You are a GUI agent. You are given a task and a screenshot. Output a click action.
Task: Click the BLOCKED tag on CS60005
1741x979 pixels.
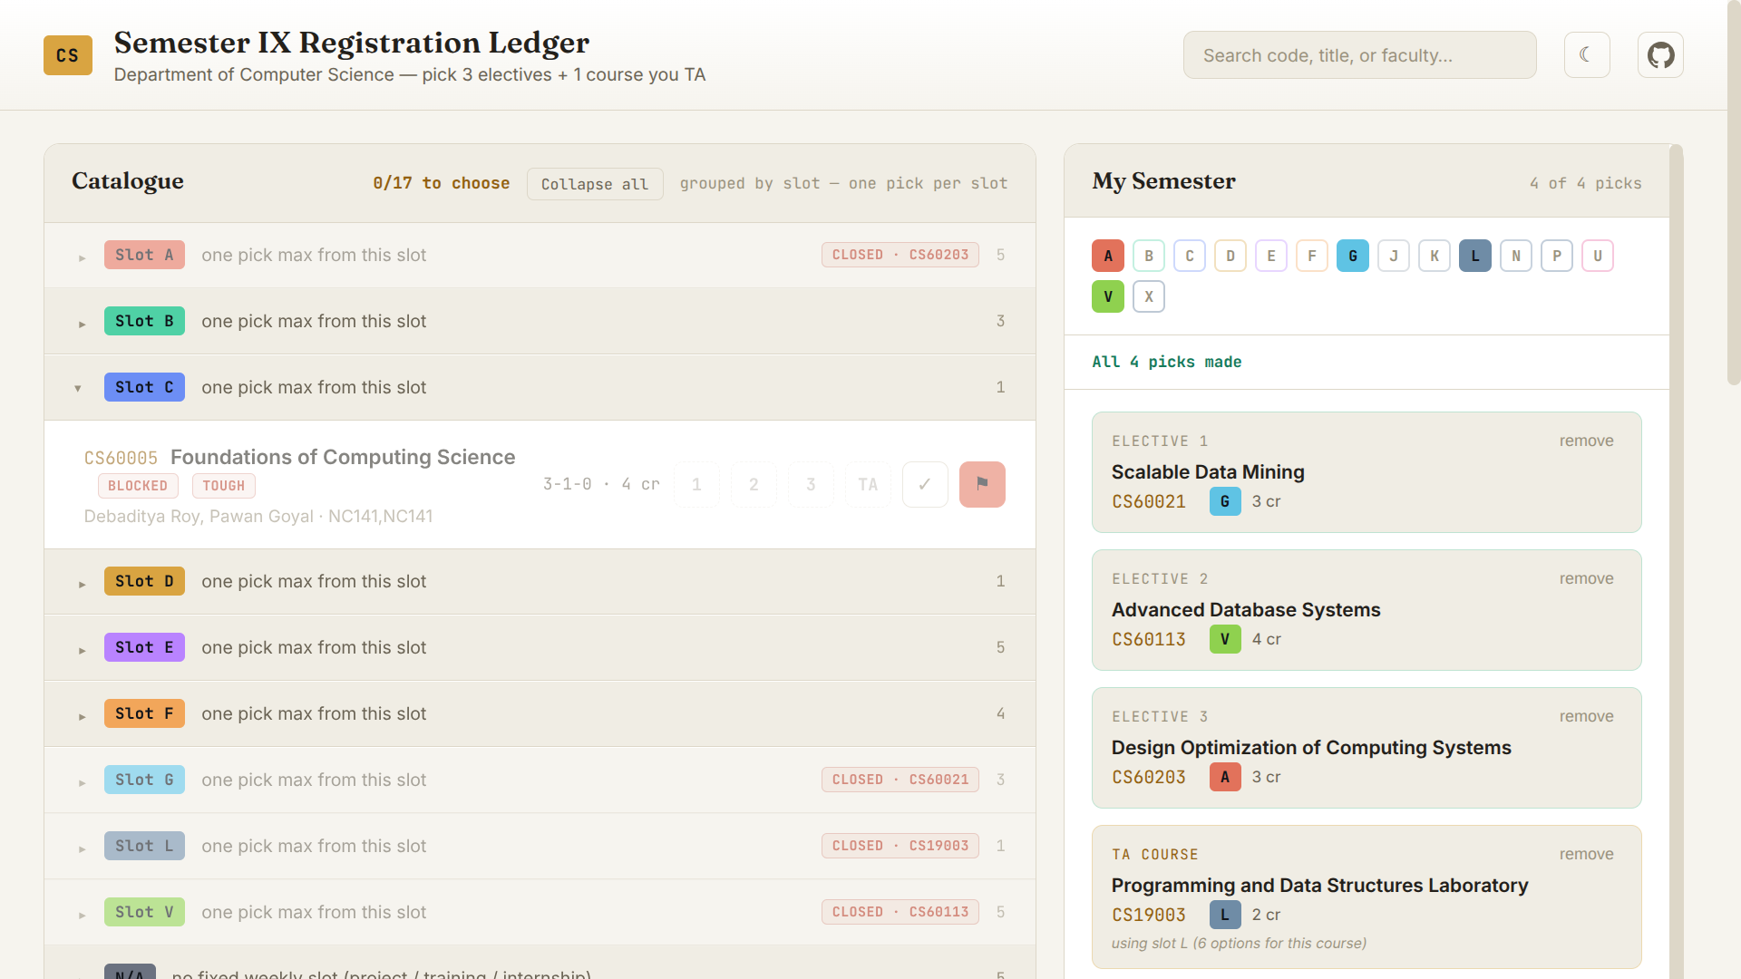coord(138,486)
